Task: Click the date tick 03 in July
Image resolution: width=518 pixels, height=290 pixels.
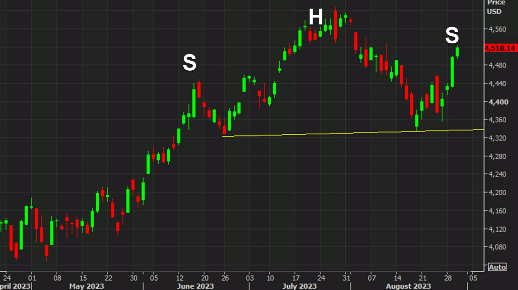Action: (x=250, y=278)
